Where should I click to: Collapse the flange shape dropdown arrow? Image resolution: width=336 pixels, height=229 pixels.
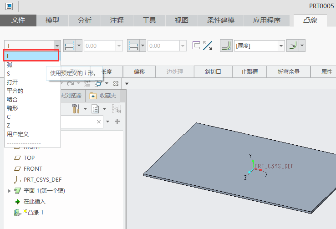pos(57,46)
